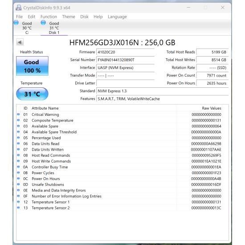Click status dot of Controller Busy Time row
The height and width of the screenshot is (245, 245).
pyautogui.click(x=18, y=167)
